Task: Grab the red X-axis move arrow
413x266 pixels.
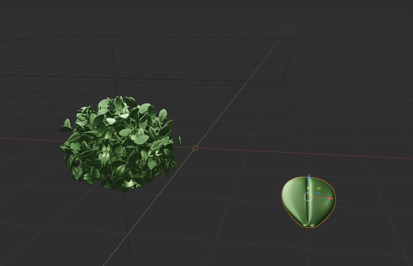Action: (332, 198)
